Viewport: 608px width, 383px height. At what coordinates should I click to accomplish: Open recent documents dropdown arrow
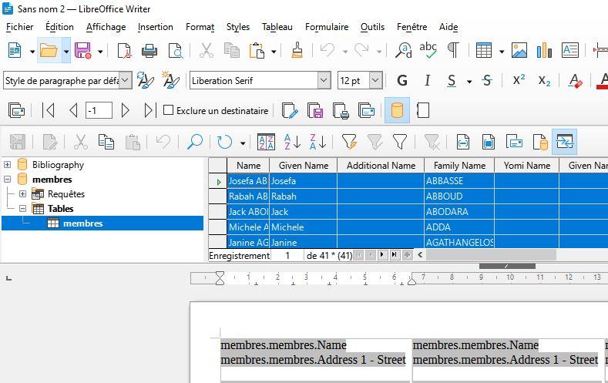(x=66, y=51)
